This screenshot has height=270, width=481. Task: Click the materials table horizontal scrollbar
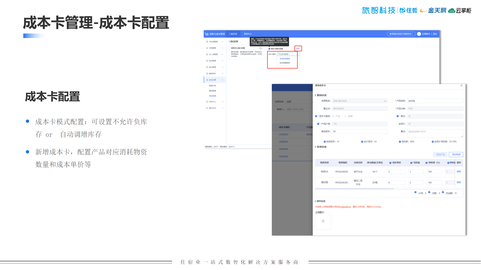click(x=354, y=189)
